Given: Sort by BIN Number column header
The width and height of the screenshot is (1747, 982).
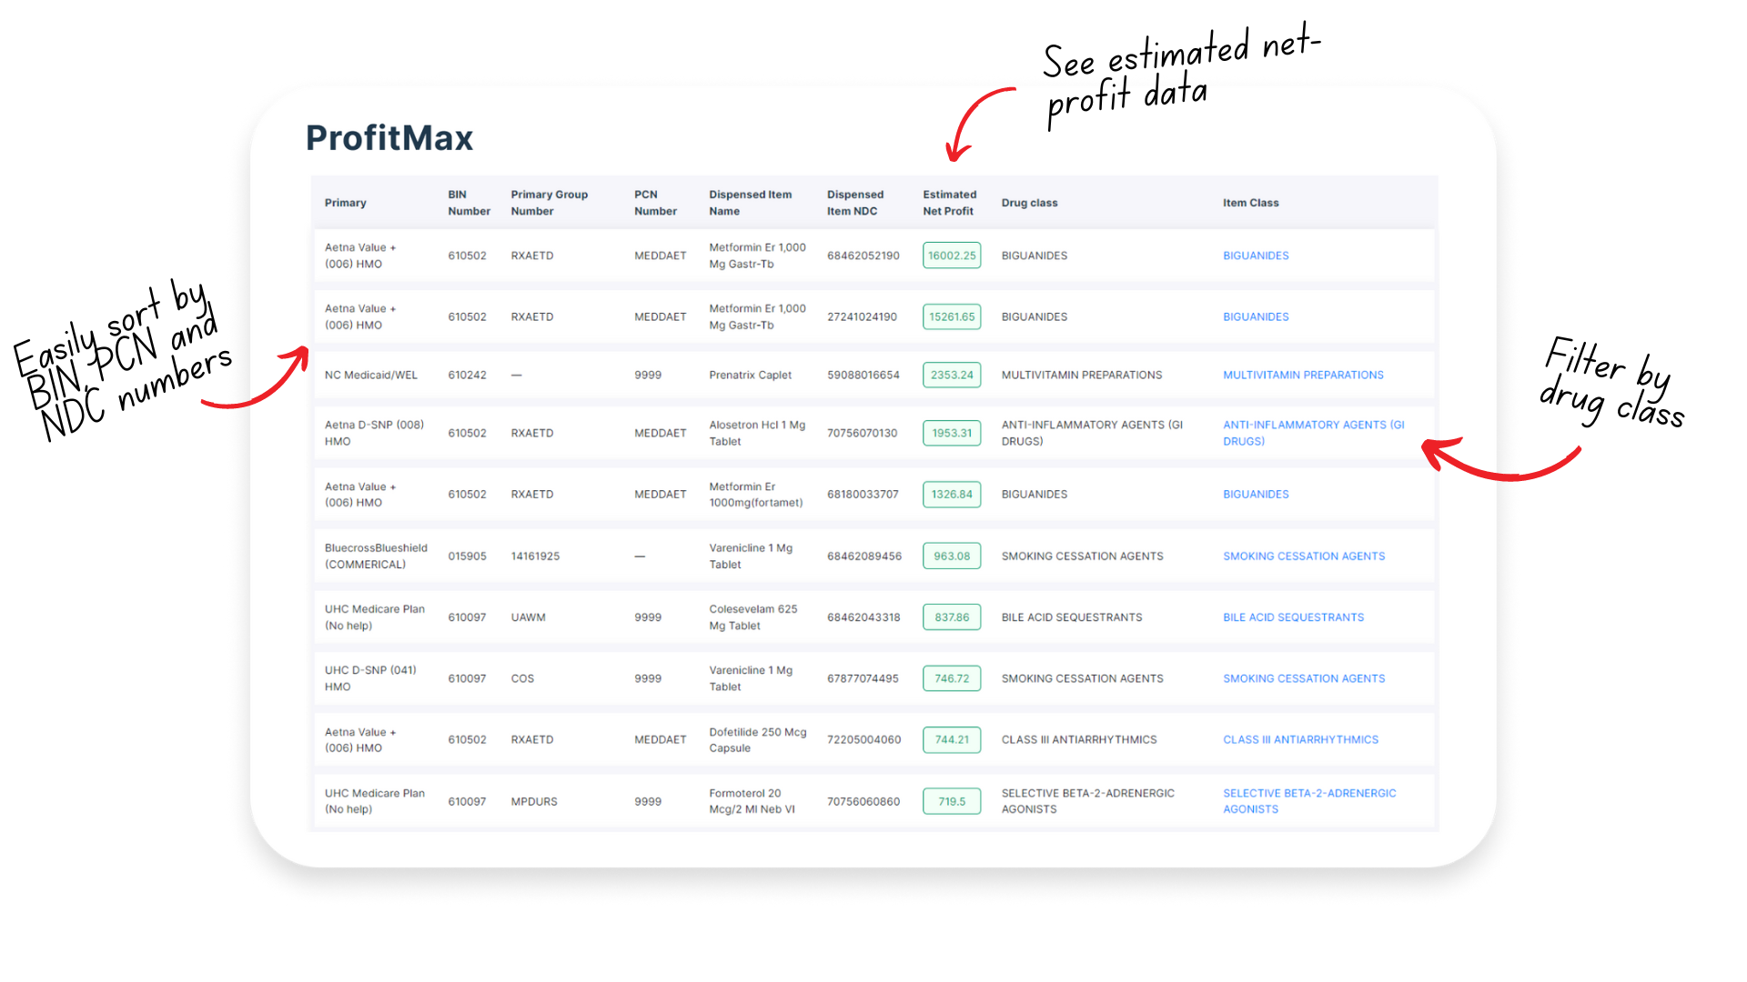Looking at the screenshot, I should pyautogui.click(x=468, y=203).
